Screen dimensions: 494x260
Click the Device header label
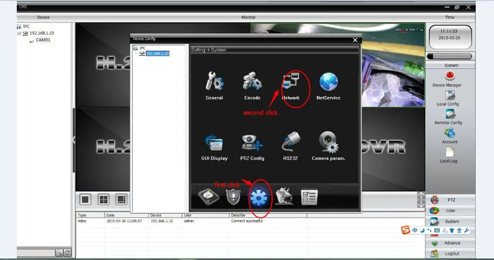43,18
